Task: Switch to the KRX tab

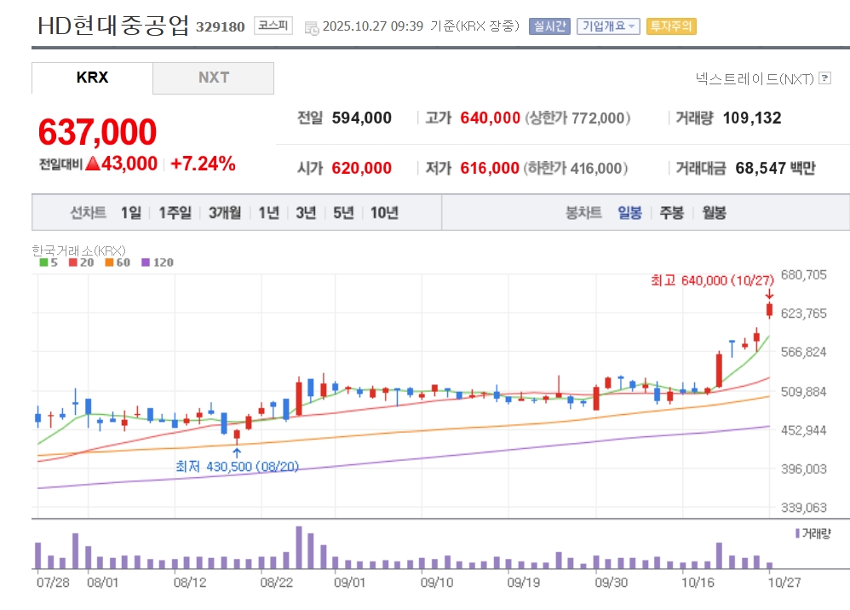Action: (x=92, y=78)
